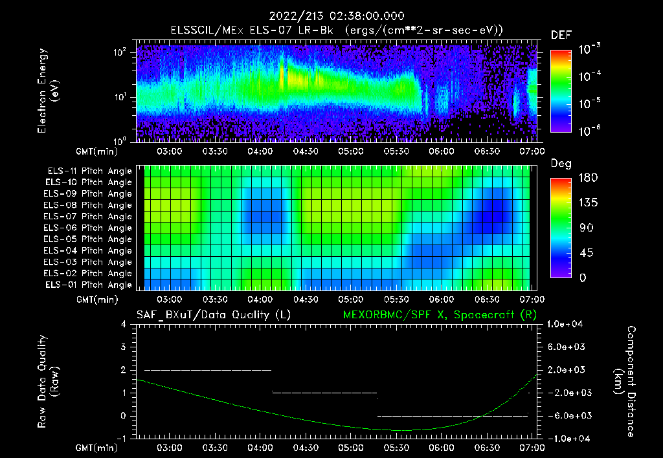Select the ELS-06 Pitch Angle row label

88,228
